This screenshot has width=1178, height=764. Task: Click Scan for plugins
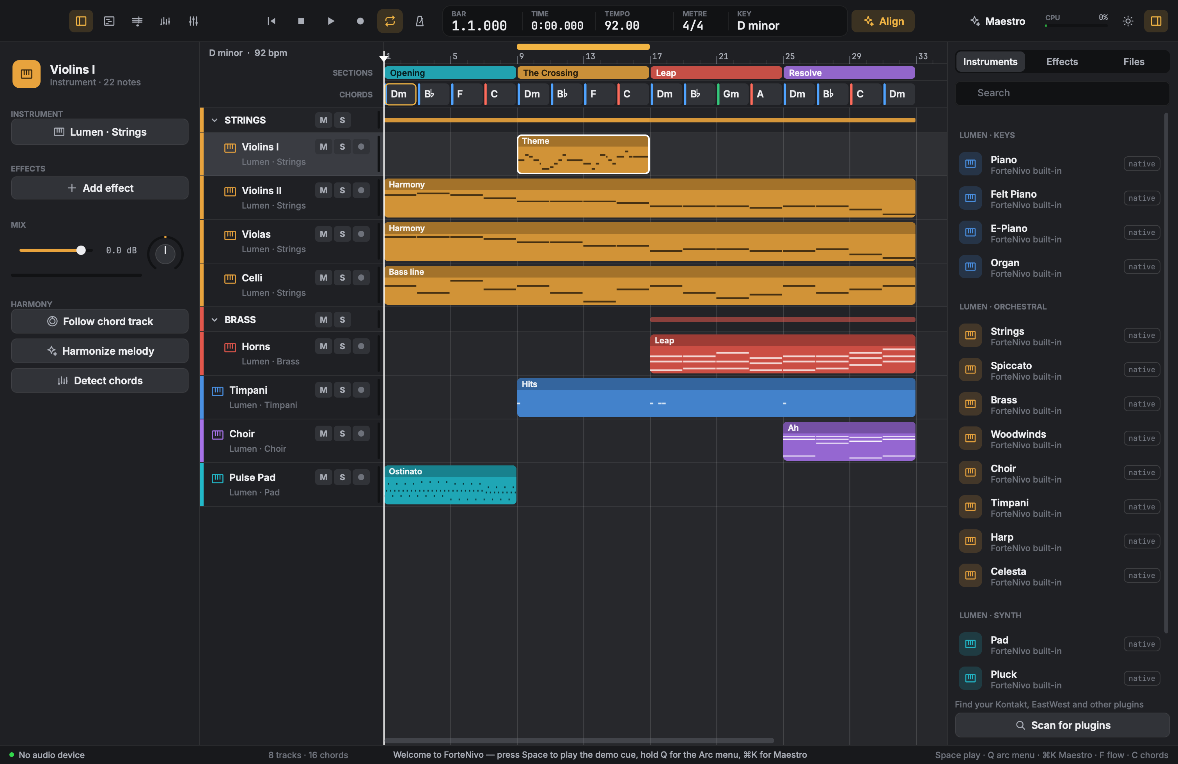pos(1062,725)
